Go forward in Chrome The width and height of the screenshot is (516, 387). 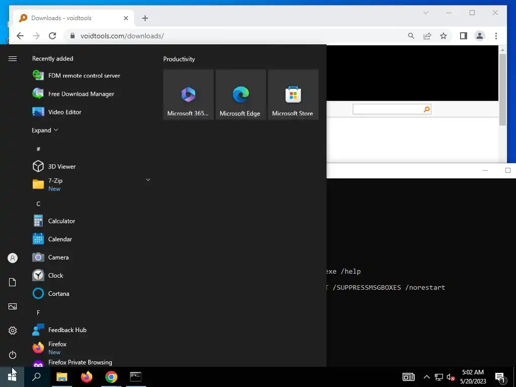(36, 36)
